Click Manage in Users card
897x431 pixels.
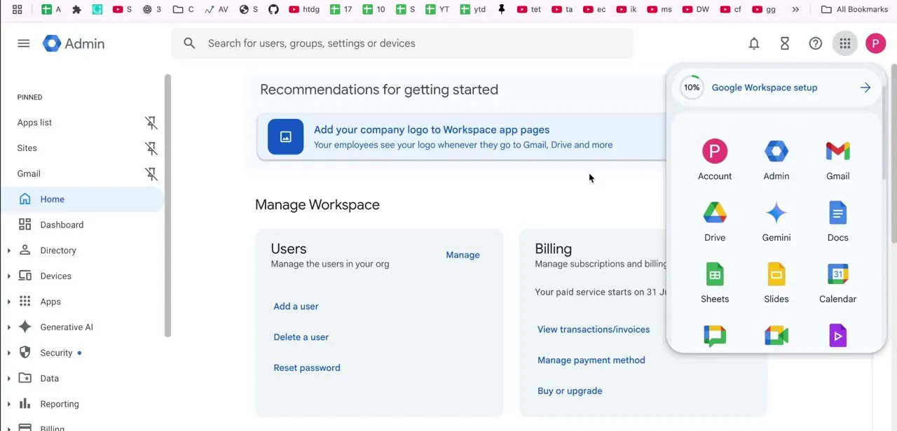(463, 255)
